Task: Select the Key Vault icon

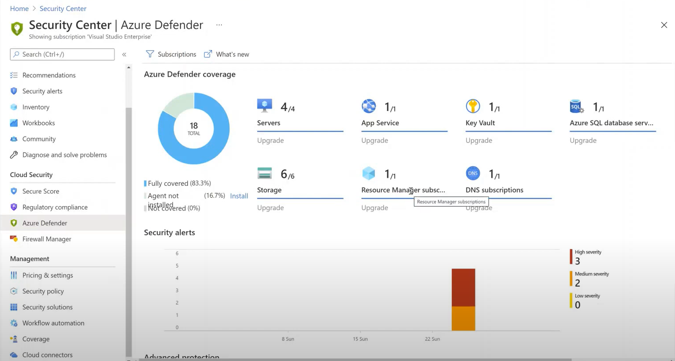Action: (473, 106)
